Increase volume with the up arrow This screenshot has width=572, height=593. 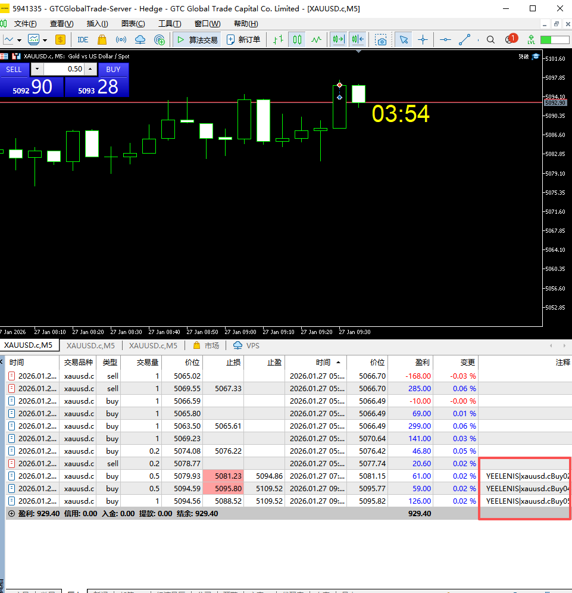click(x=90, y=69)
